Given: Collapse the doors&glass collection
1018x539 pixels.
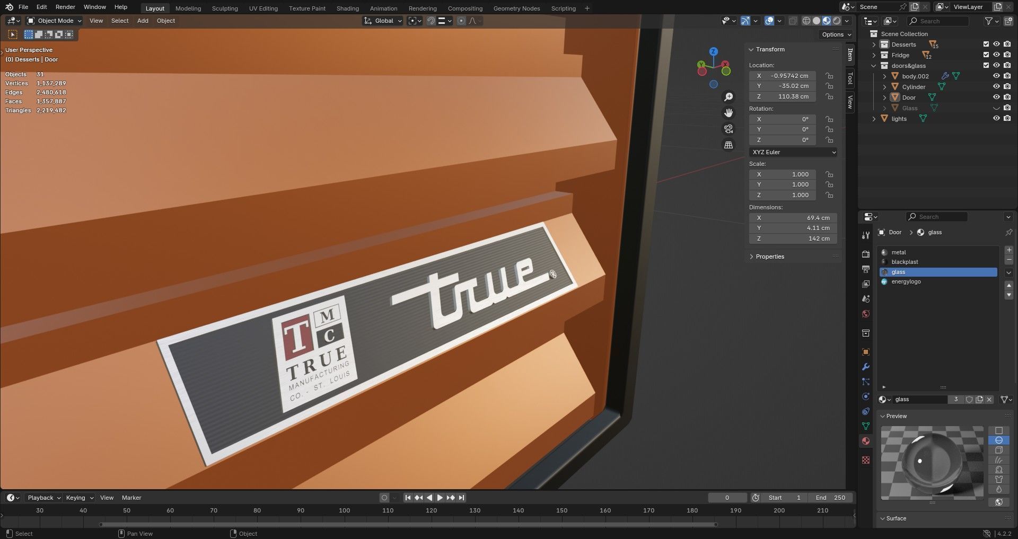Looking at the screenshot, I should pyautogui.click(x=874, y=66).
